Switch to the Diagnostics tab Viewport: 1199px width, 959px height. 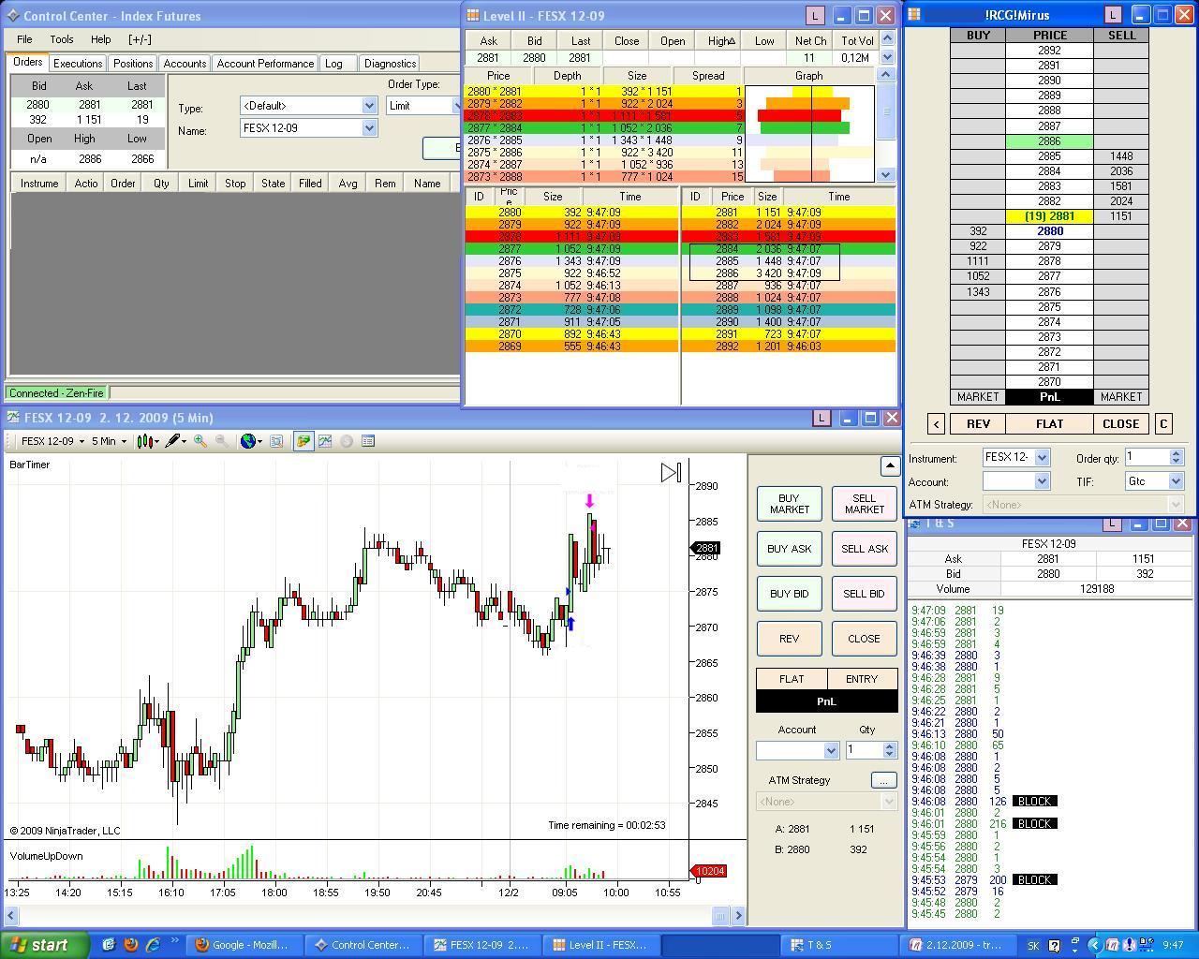pyautogui.click(x=390, y=64)
